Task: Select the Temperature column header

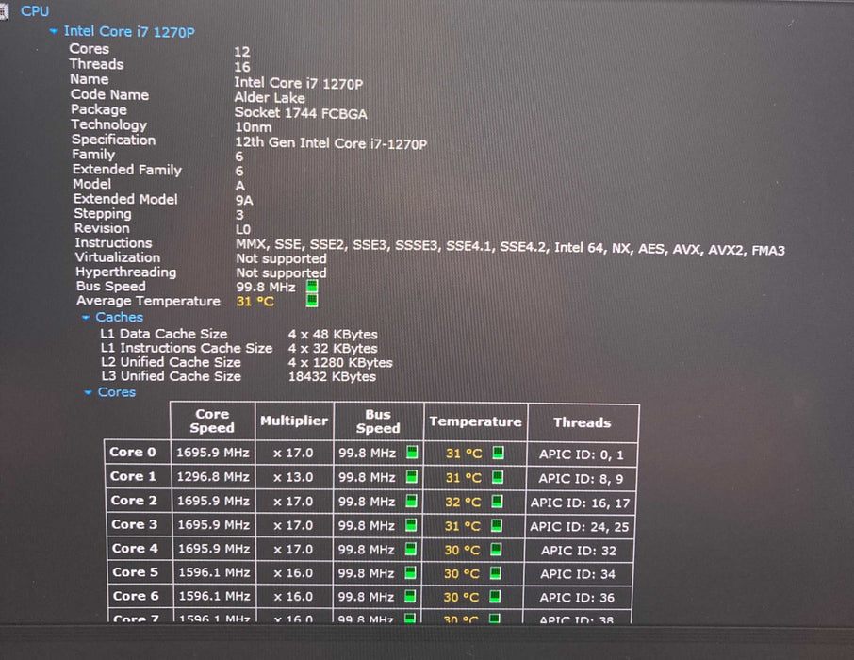Action: (475, 421)
